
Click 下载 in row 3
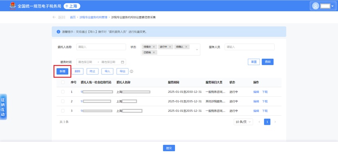click(x=265, y=111)
